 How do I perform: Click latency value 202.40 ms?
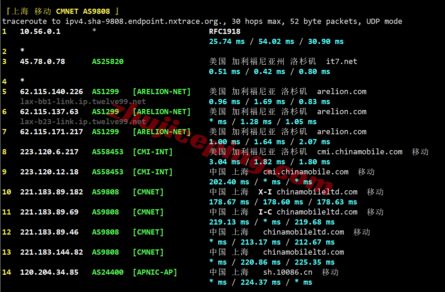point(229,182)
